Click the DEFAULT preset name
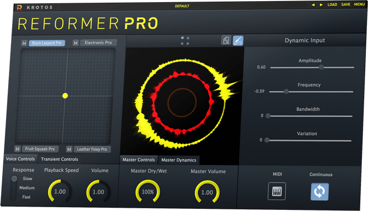368x211 pixels. click(182, 6)
